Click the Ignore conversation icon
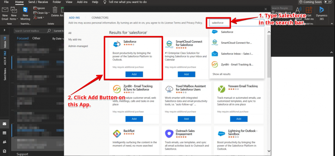The height and width of the screenshot is (156, 335). 35,8
